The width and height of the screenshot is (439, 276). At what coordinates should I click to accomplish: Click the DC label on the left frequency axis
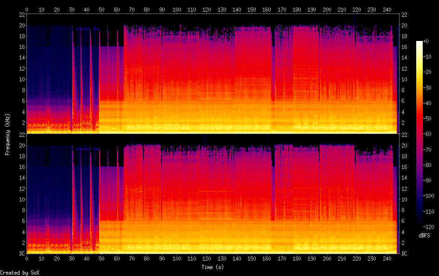click(20, 254)
